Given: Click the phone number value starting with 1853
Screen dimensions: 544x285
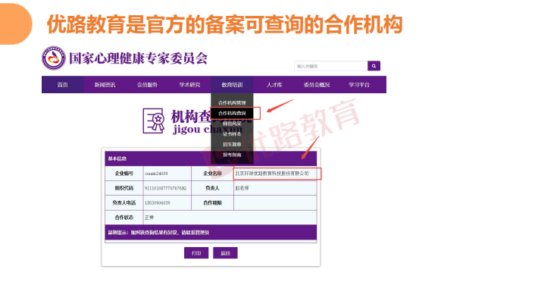Looking at the screenshot, I should click(x=157, y=202).
